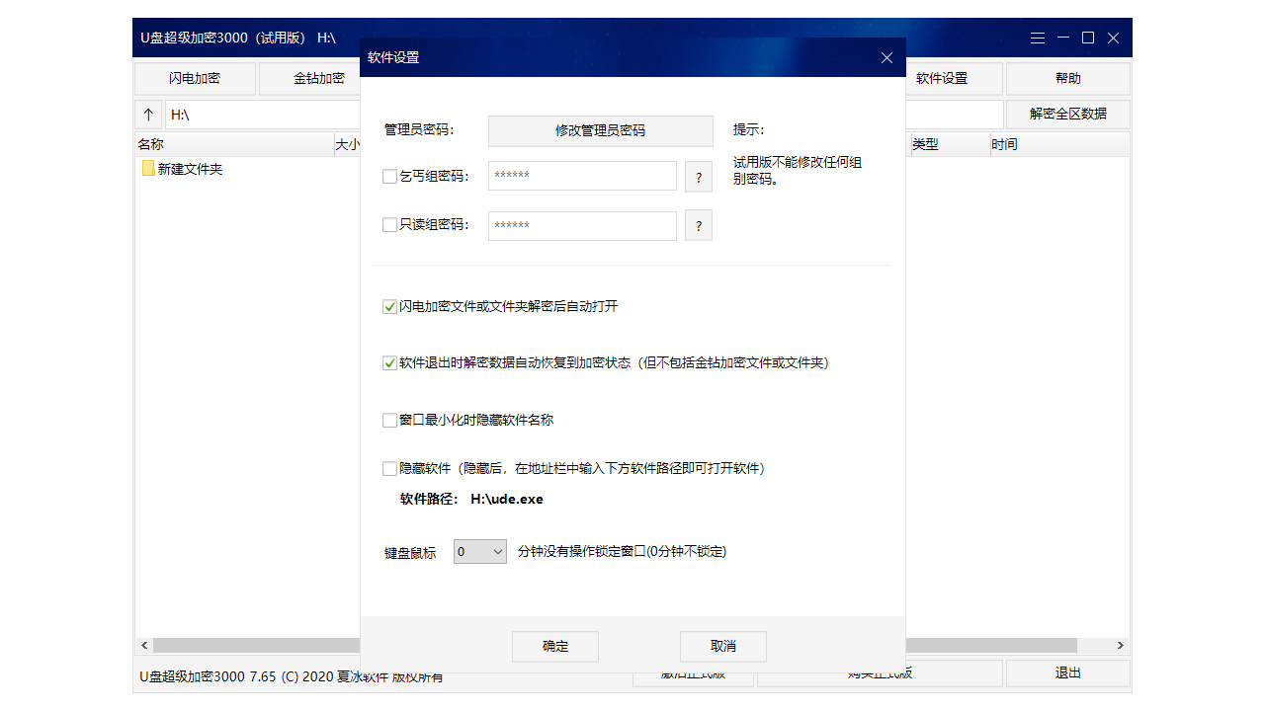Close the 软件设置 dialog

click(886, 57)
